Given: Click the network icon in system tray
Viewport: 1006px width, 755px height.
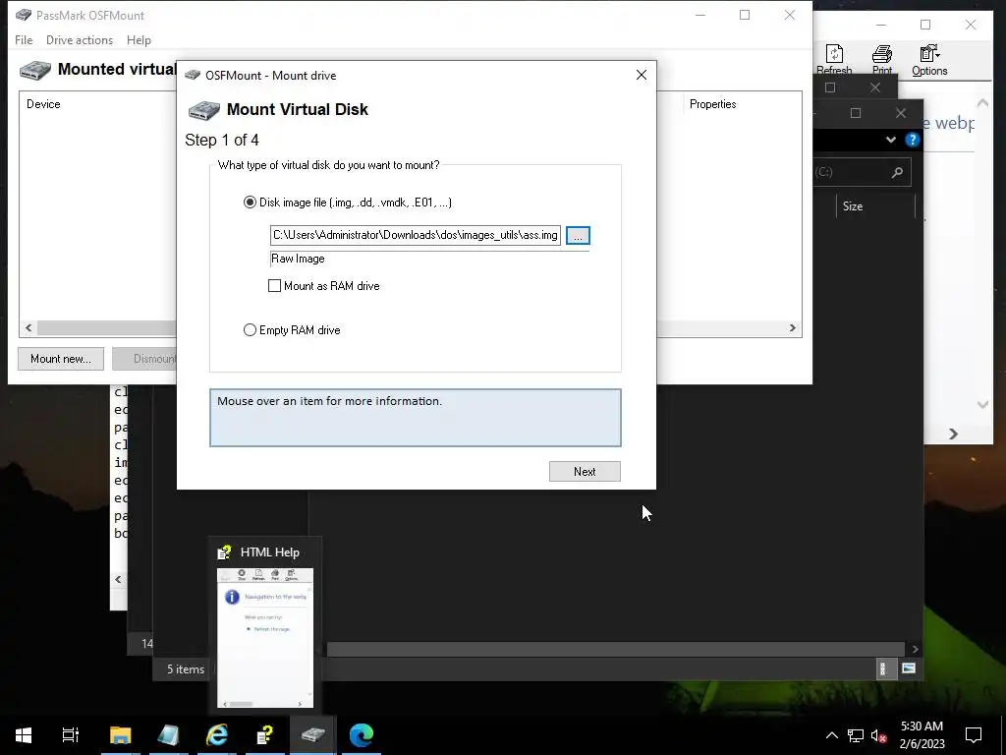Looking at the screenshot, I should tap(856, 735).
